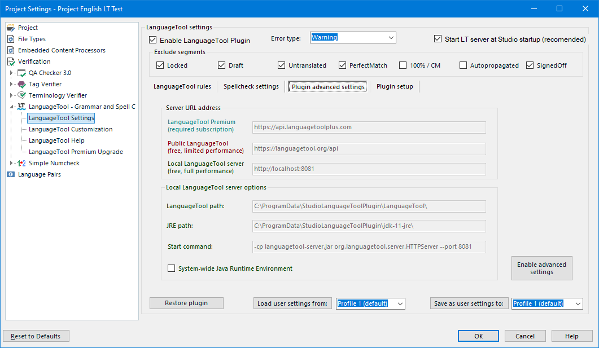Enable System-wide Java Runtime Environment
599x348 pixels.
click(x=172, y=268)
